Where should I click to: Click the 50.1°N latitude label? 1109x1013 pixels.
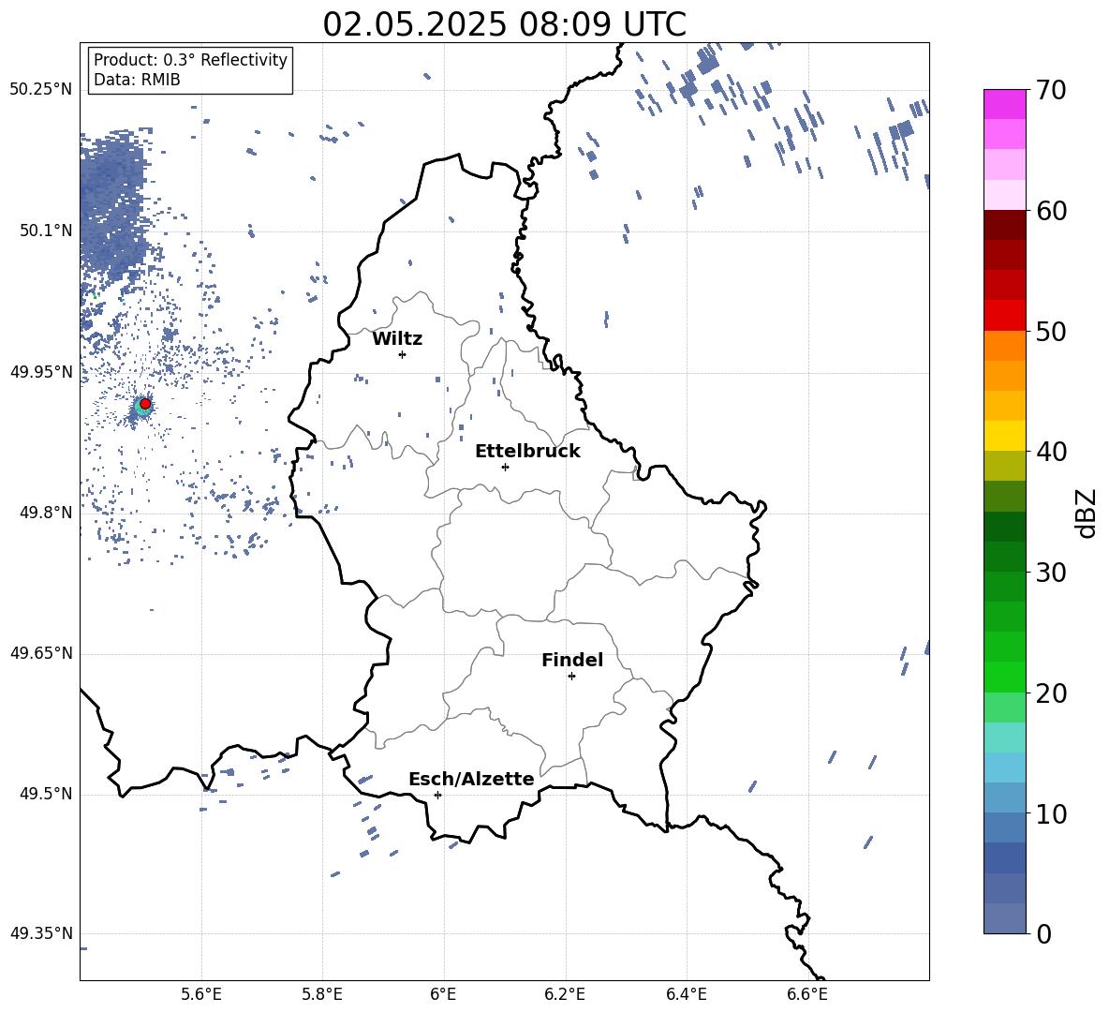pyautogui.click(x=46, y=231)
